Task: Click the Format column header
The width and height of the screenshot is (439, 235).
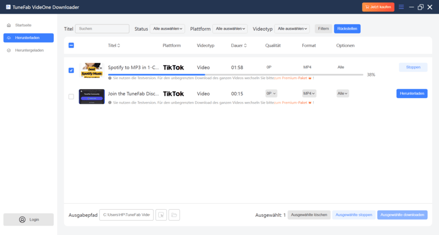Action: point(309,45)
